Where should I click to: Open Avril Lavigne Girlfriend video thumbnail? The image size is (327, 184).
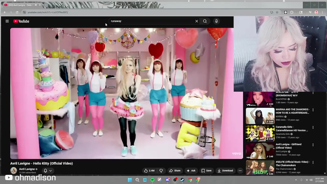260,151
